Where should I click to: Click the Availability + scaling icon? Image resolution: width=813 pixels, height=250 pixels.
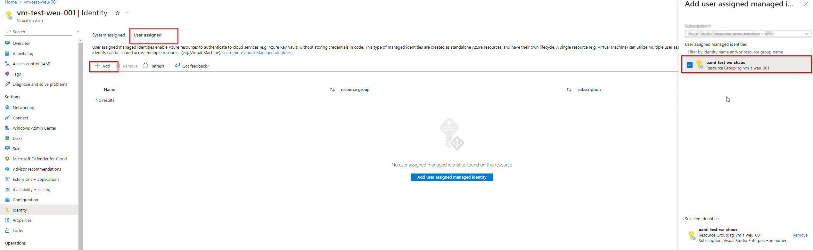7,189
